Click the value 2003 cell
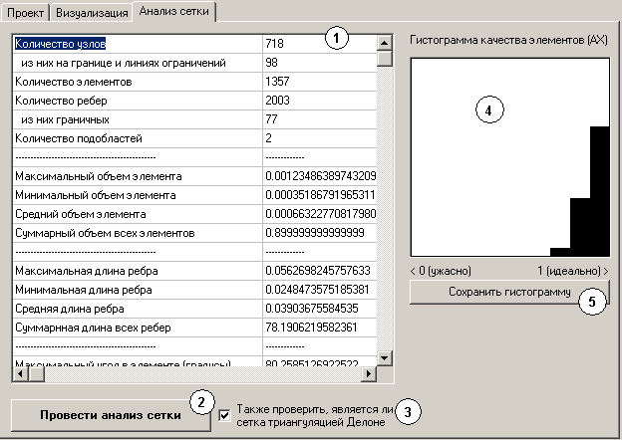This screenshot has width=622, height=440. (x=319, y=101)
